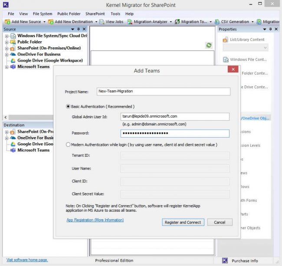Open App Registration (More Information) link

click(x=95, y=220)
